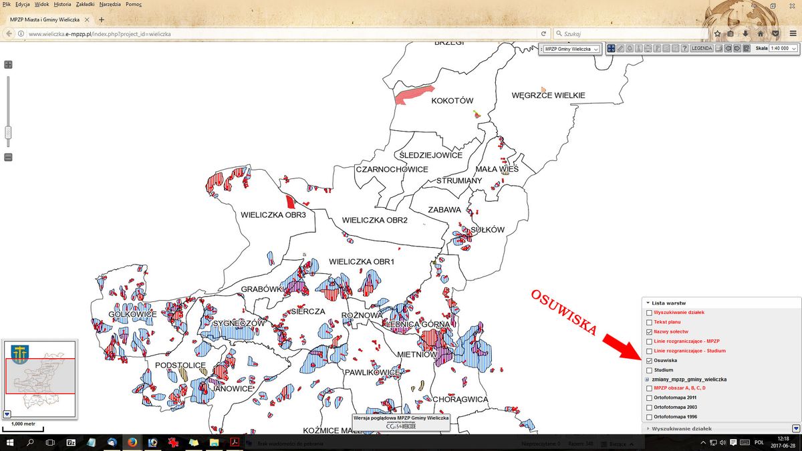Select the distance measure ruler tool
This screenshot has height=451, width=802.
coord(621,49)
